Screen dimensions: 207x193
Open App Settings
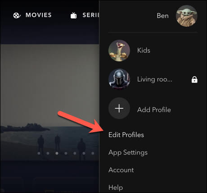pyautogui.click(x=128, y=153)
